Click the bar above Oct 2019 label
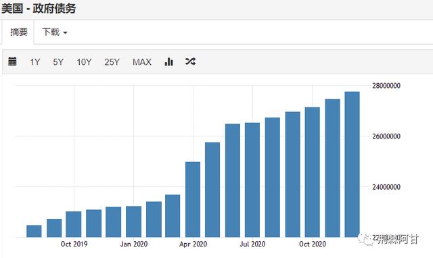 click(x=74, y=224)
